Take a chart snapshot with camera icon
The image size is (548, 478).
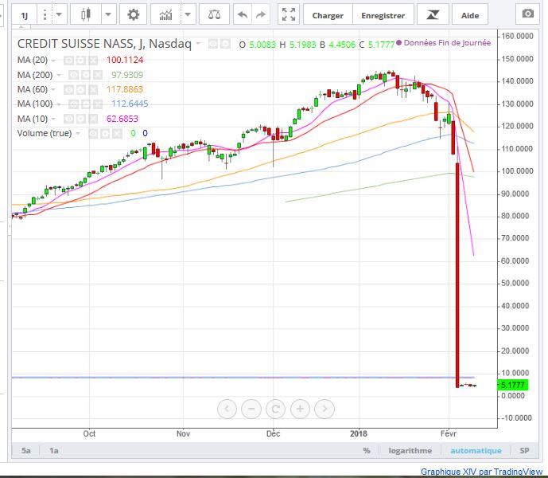tap(528, 14)
